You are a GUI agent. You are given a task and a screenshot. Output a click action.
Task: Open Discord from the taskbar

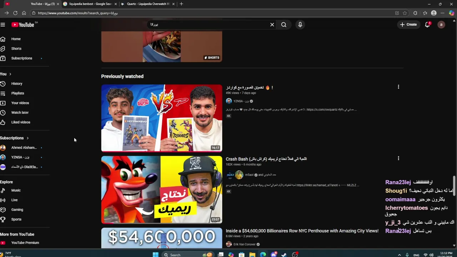(x=273, y=255)
